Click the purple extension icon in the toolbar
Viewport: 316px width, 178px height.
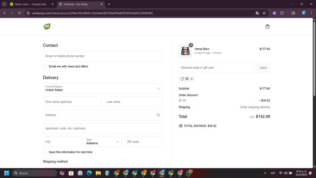pos(275,13)
